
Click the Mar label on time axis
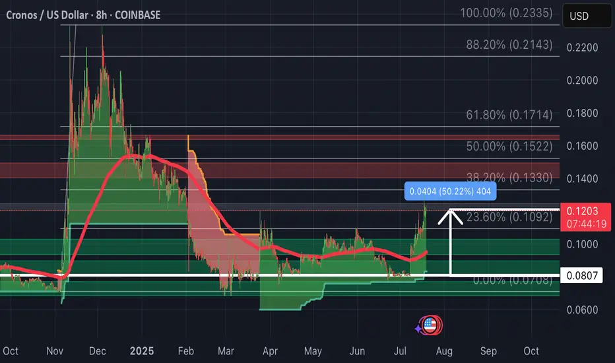pos(226,351)
